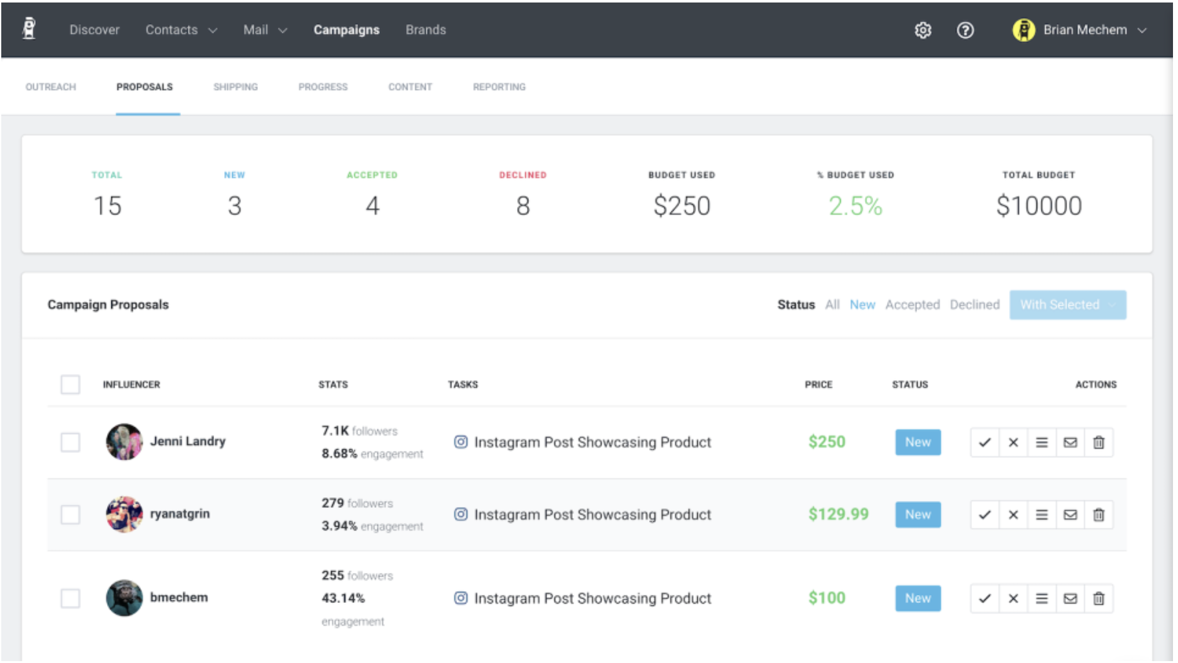Filter proposals by Declined status
This screenshot has width=1178, height=663.
[974, 305]
